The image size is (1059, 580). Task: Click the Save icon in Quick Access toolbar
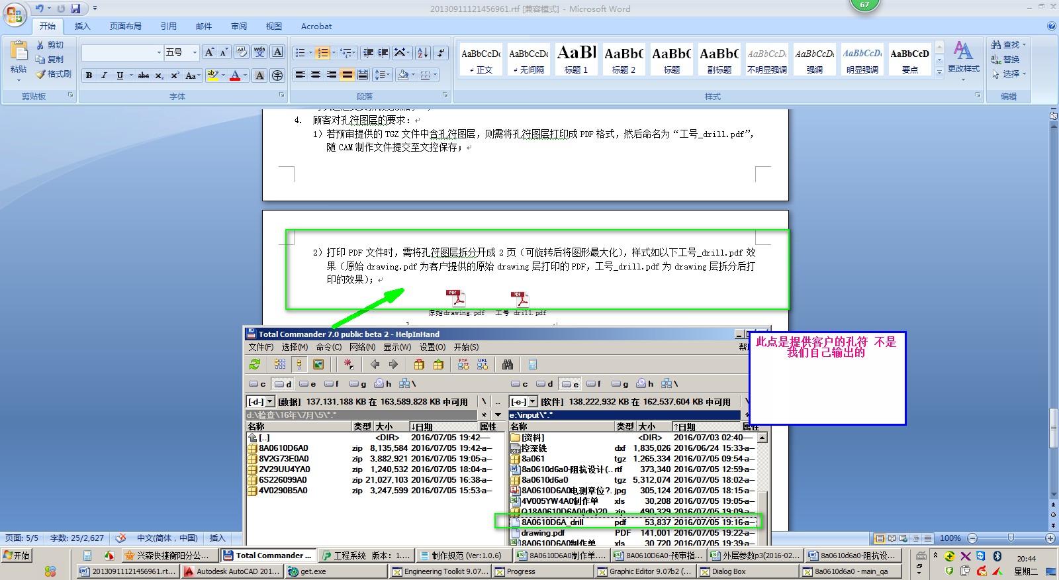pos(75,9)
